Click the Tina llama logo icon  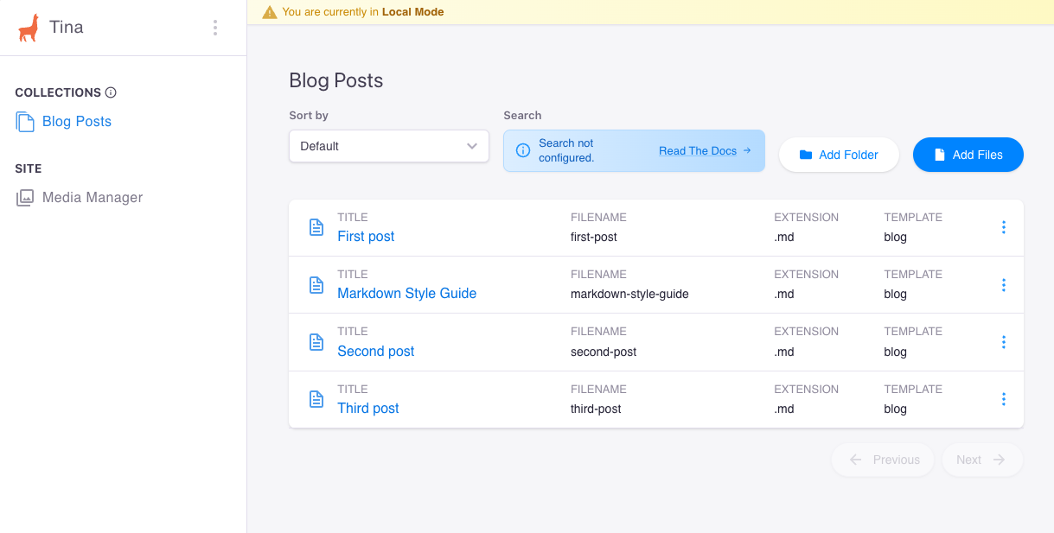pyautogui.click(x=29, y=28)
